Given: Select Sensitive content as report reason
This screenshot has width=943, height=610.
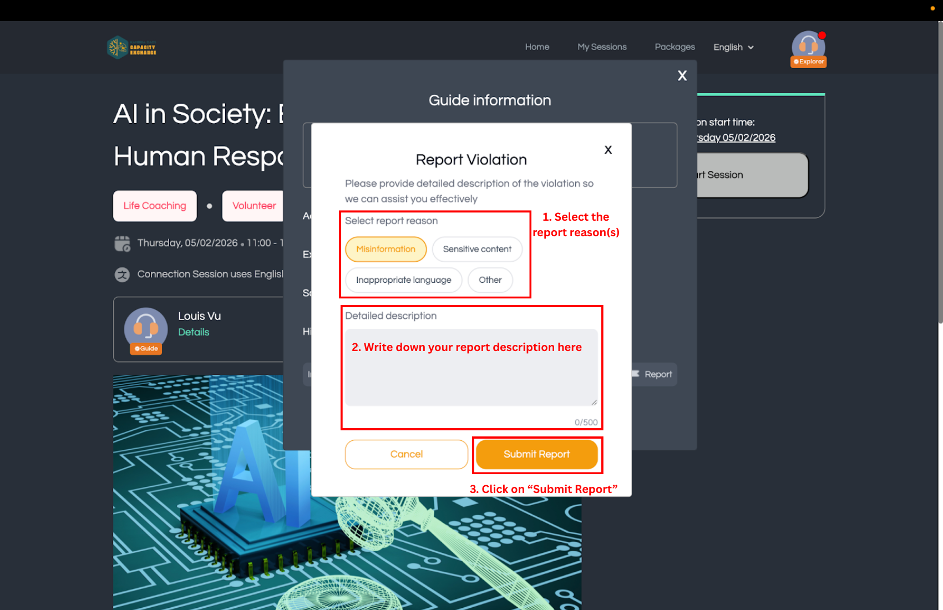Looking at the screenshot, I should pos(476,250).
